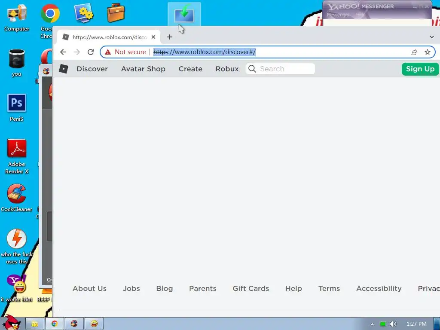The width and height of the screenshot is (440, 330).
Task: Click the share page icon in address bar
Action: coord(414,52)
